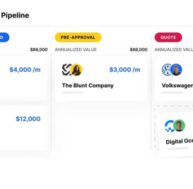This screenshot has width=193, height=189.
Task: Click The Blunt Company logo icon
Action: 67,70
